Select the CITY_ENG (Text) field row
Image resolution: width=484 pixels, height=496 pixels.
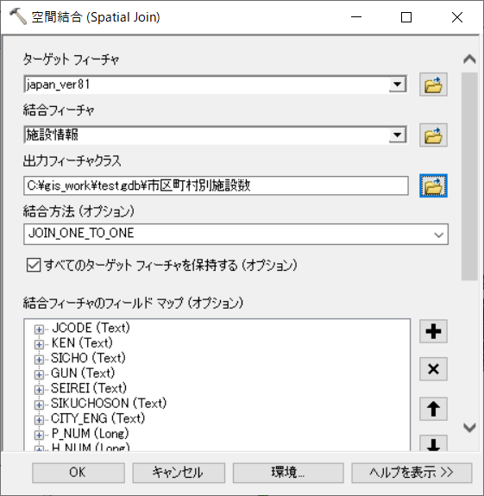click(x=98, y=418)
